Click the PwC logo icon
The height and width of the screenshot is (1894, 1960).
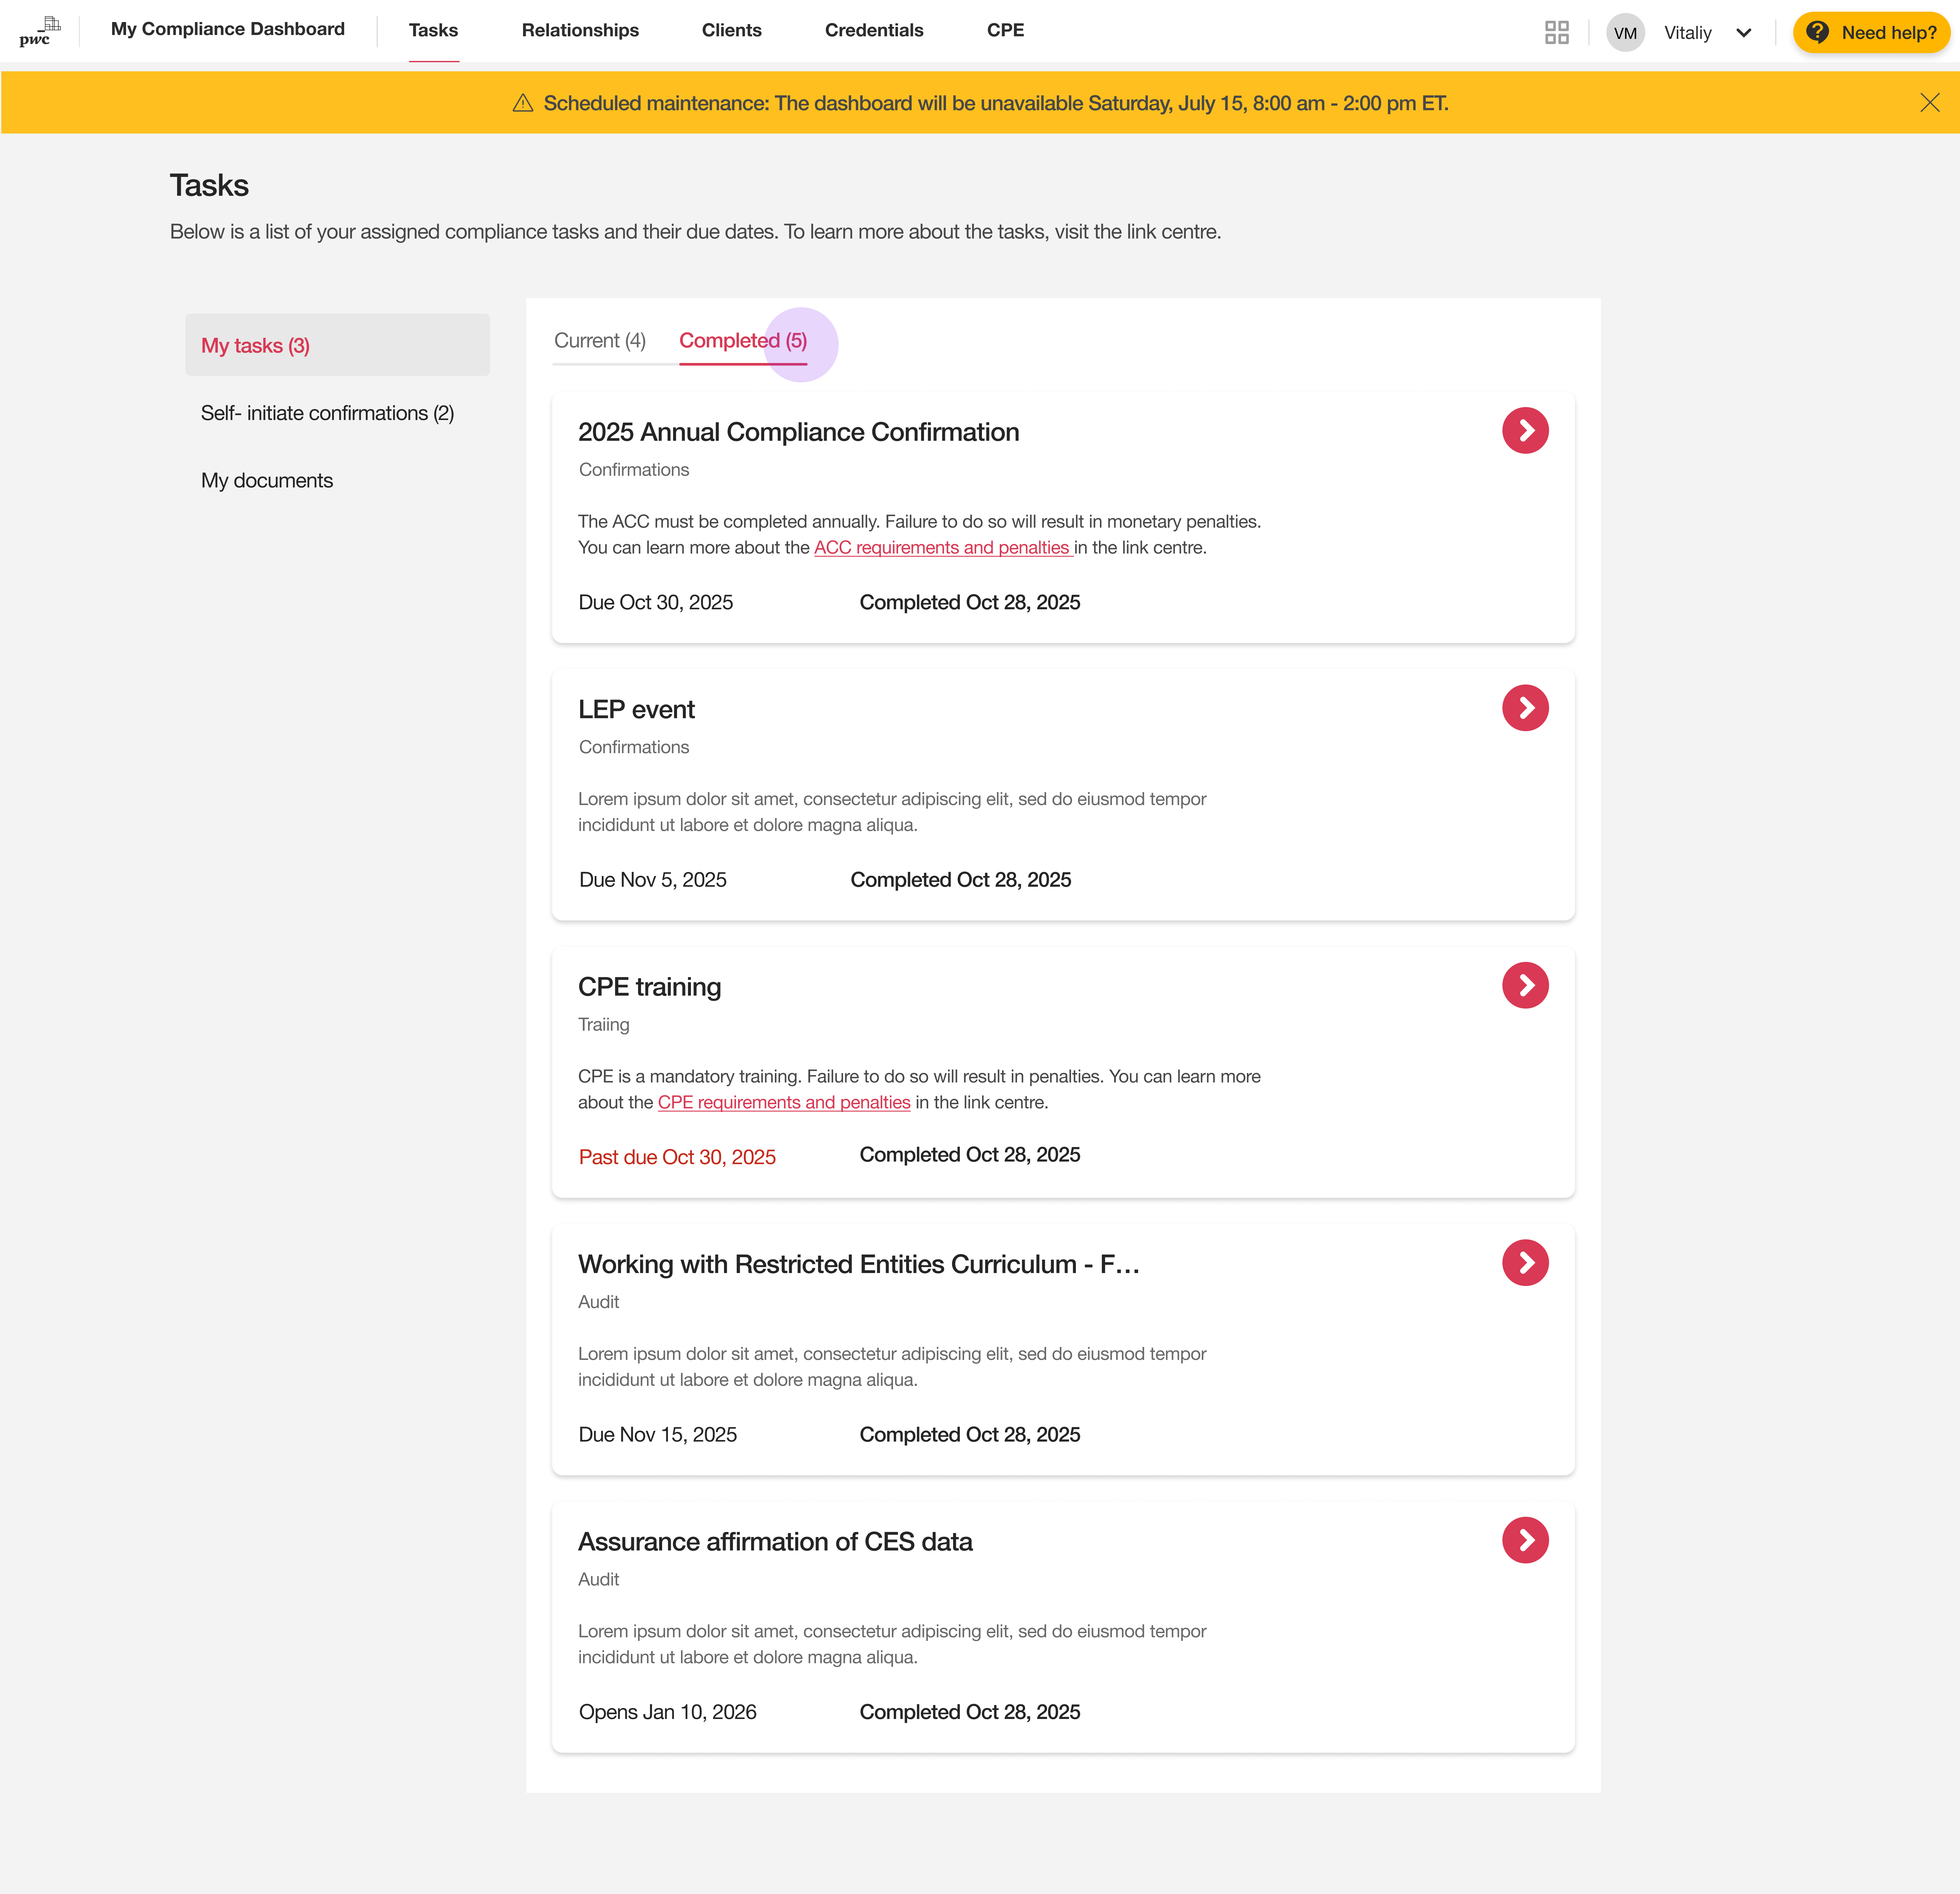[39, 31]
